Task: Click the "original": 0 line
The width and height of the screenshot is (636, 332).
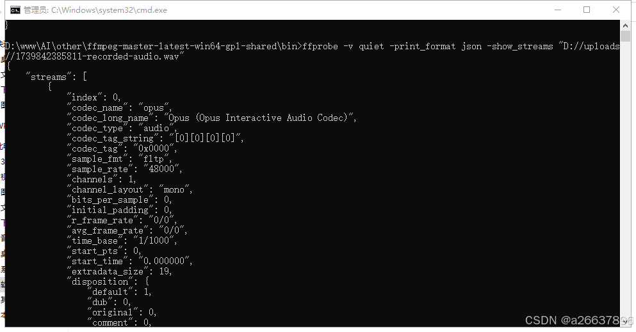Action: coord(122,312)
